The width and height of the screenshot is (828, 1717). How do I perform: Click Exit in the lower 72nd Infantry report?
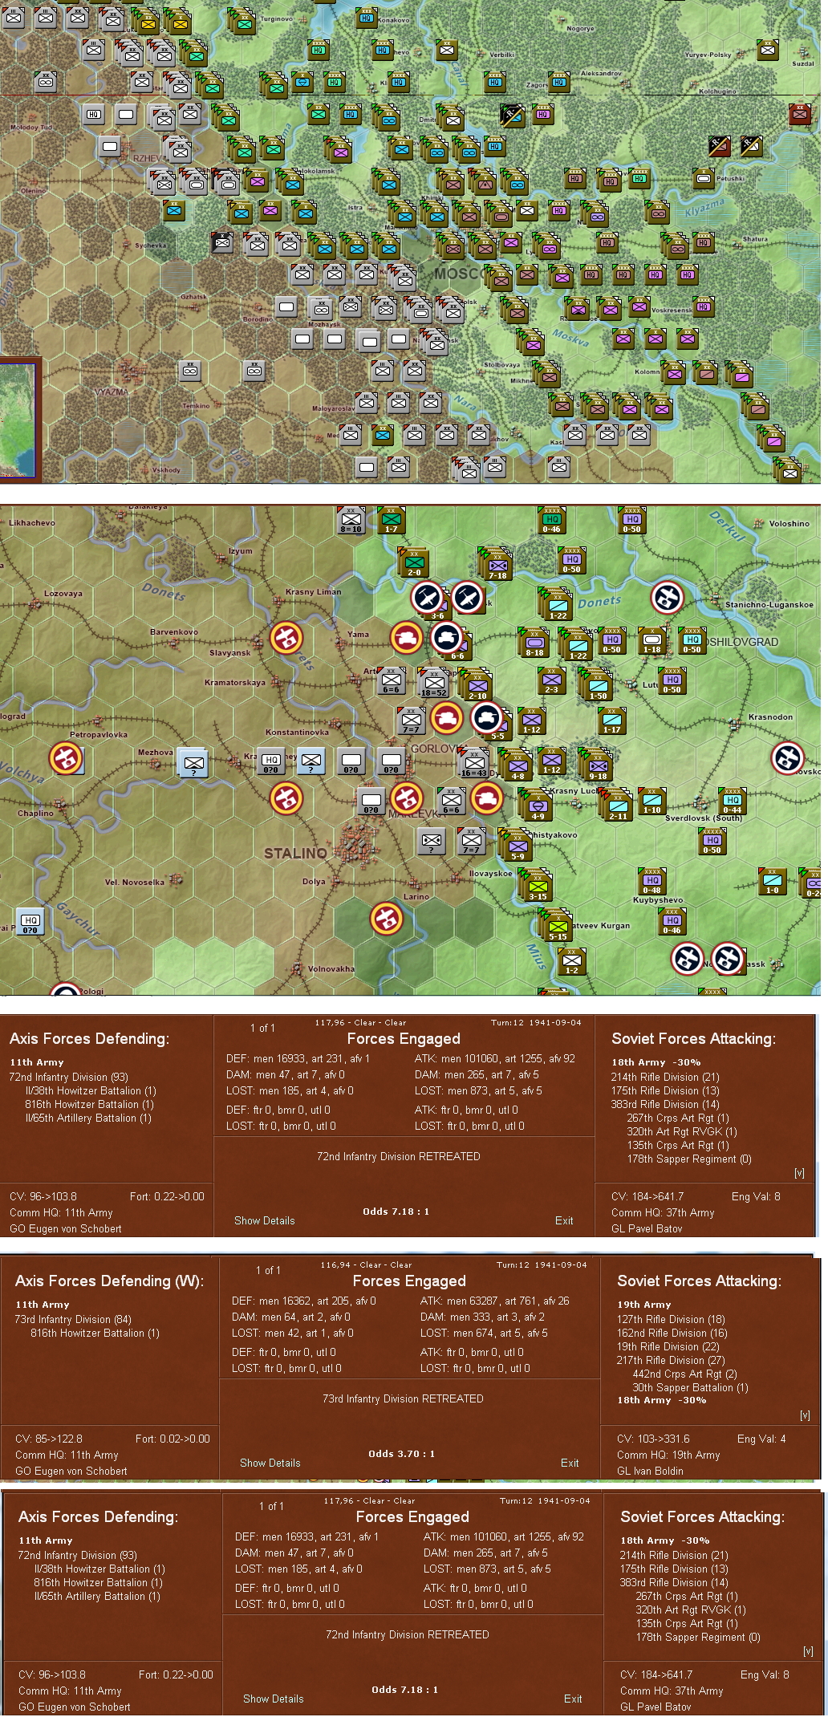pos(573,1699)
